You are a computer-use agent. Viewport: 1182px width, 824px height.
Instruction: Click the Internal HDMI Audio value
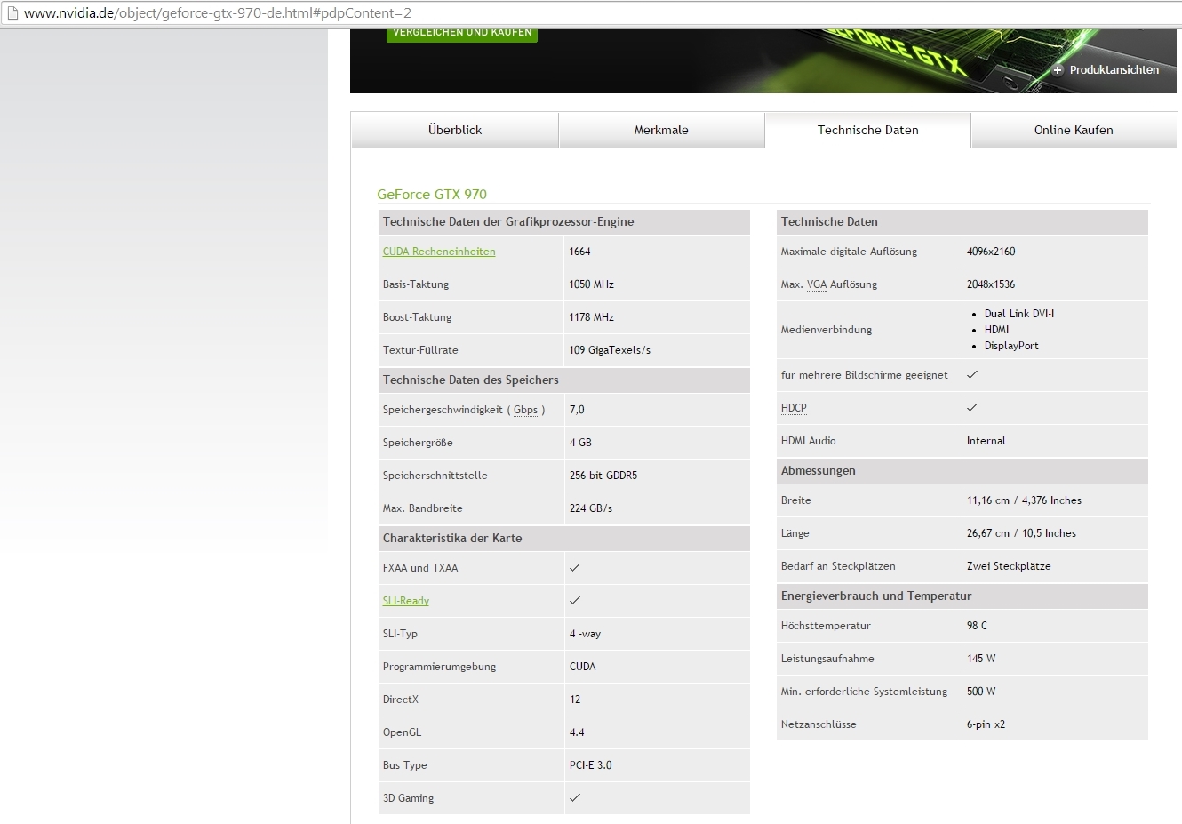(986, 441)
